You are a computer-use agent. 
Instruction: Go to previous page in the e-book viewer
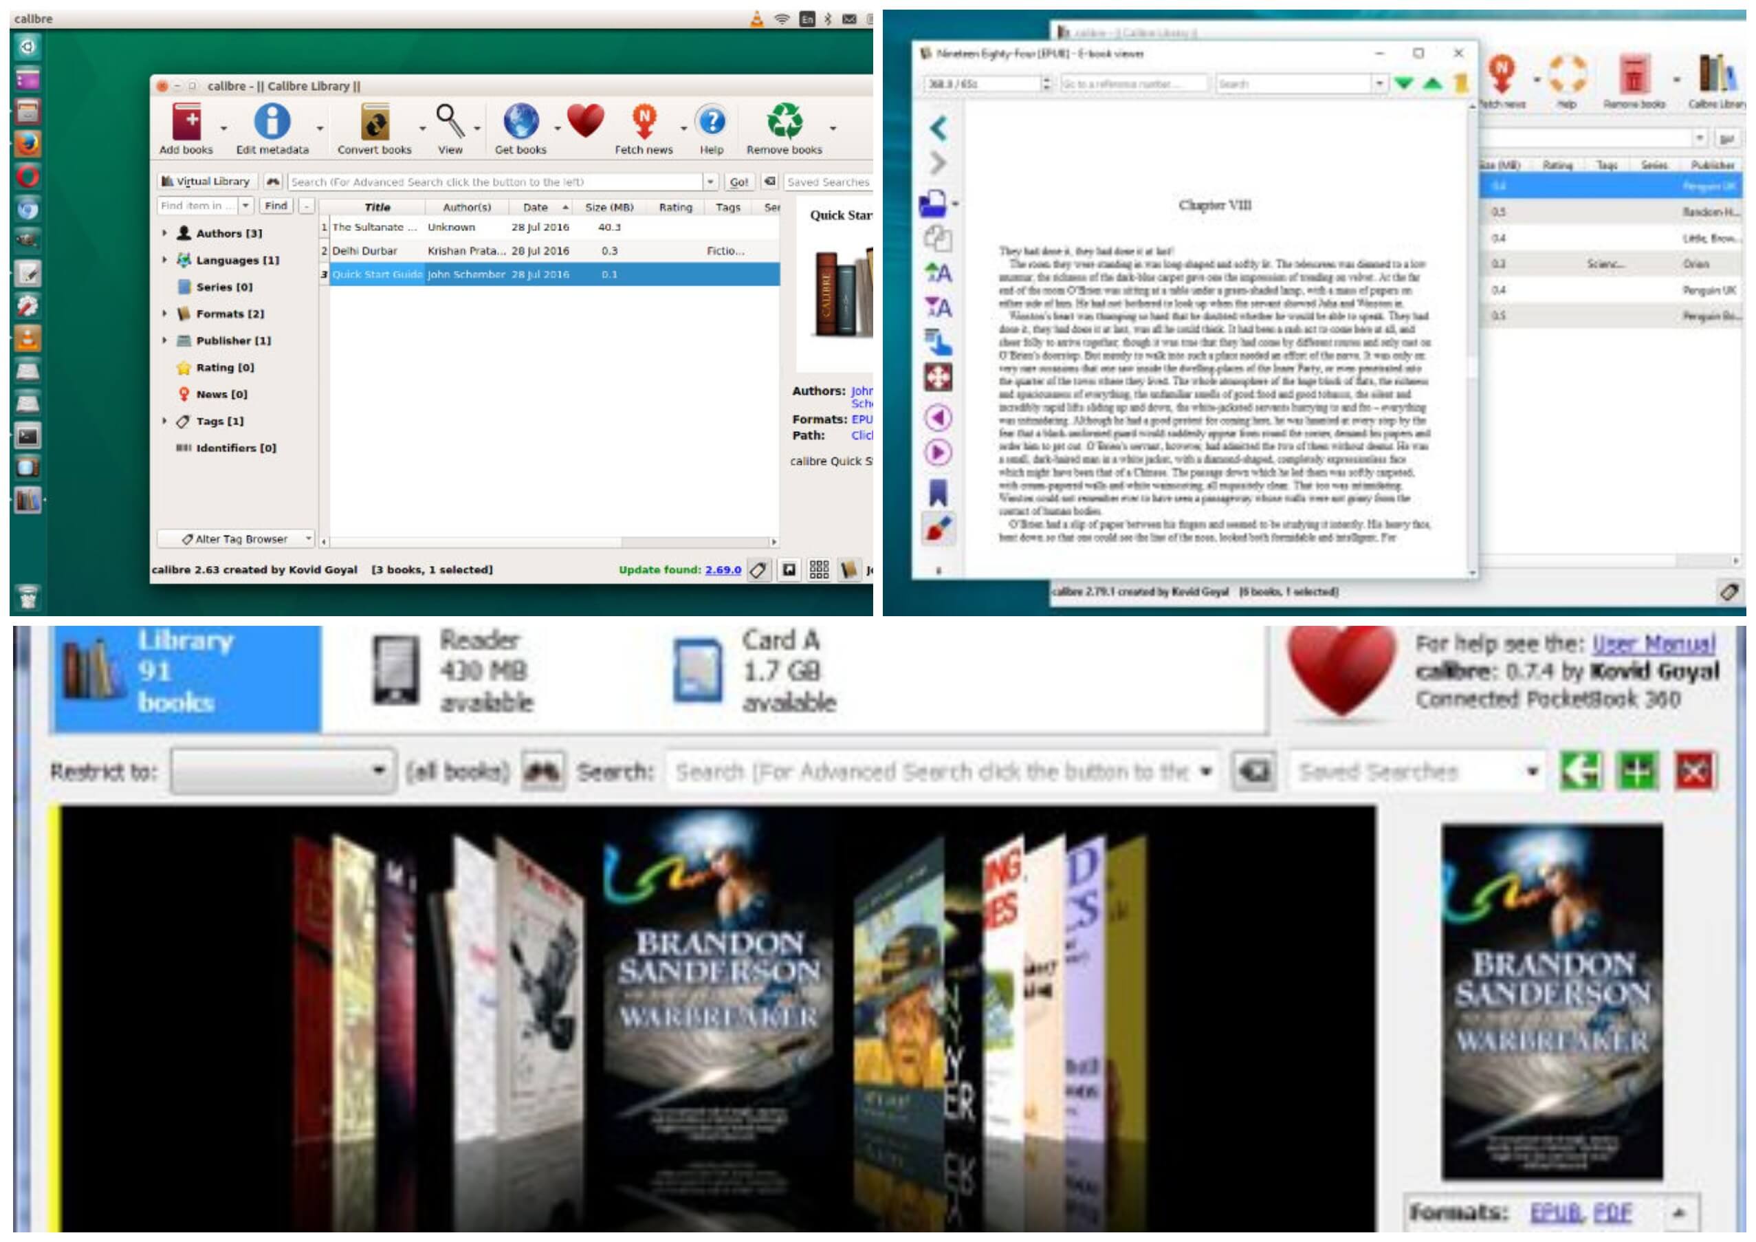click(939, 417)
